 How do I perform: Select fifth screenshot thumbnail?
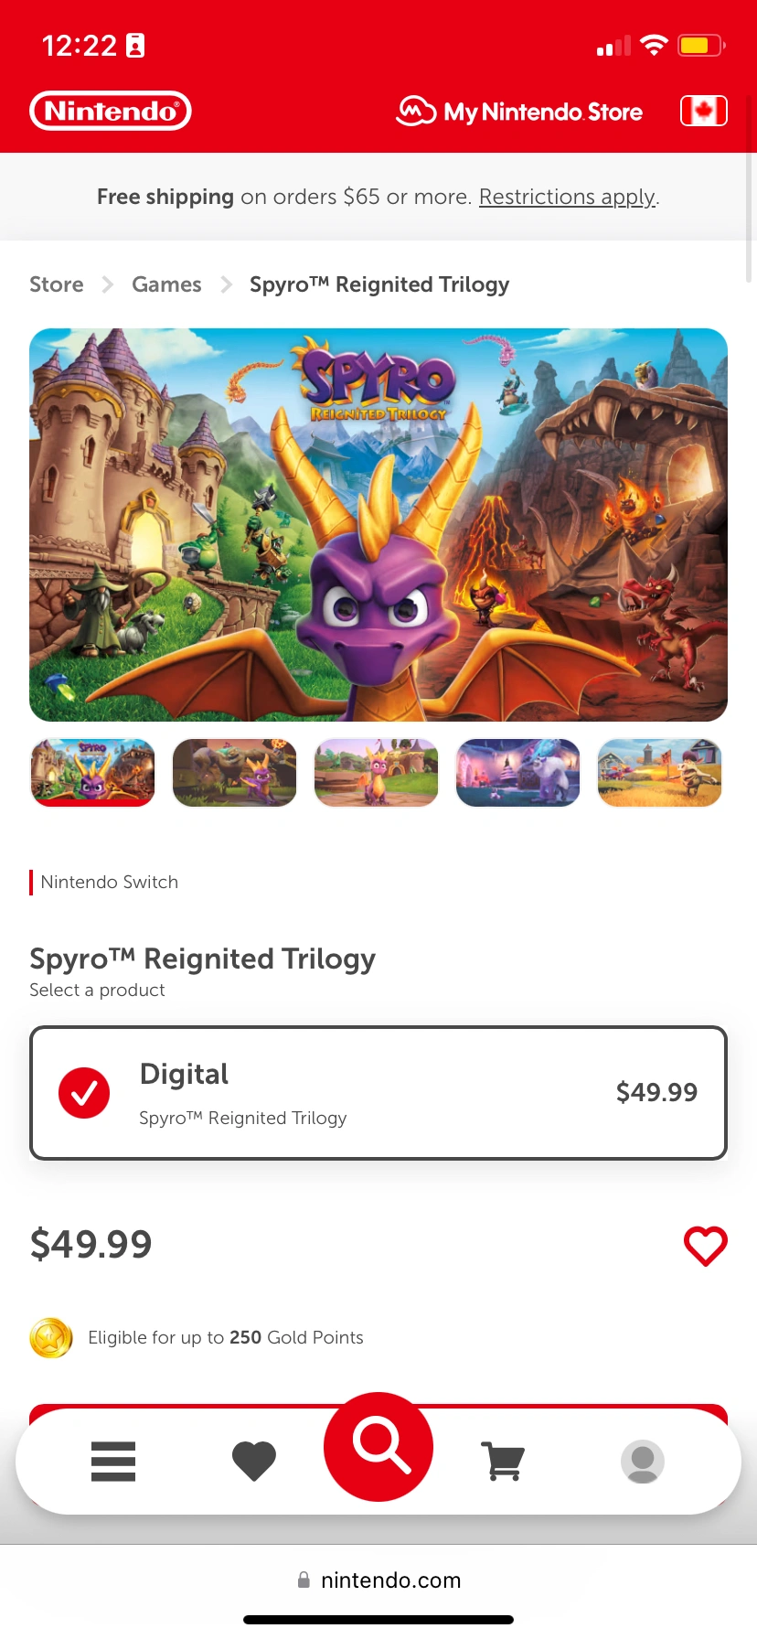pyautogui.click(x=660, y=773)
